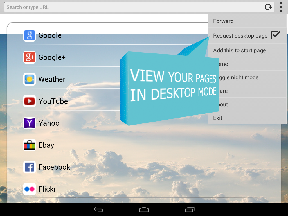
Task: Open the three-dot overflow menu
Action: [x=281, y=7]
